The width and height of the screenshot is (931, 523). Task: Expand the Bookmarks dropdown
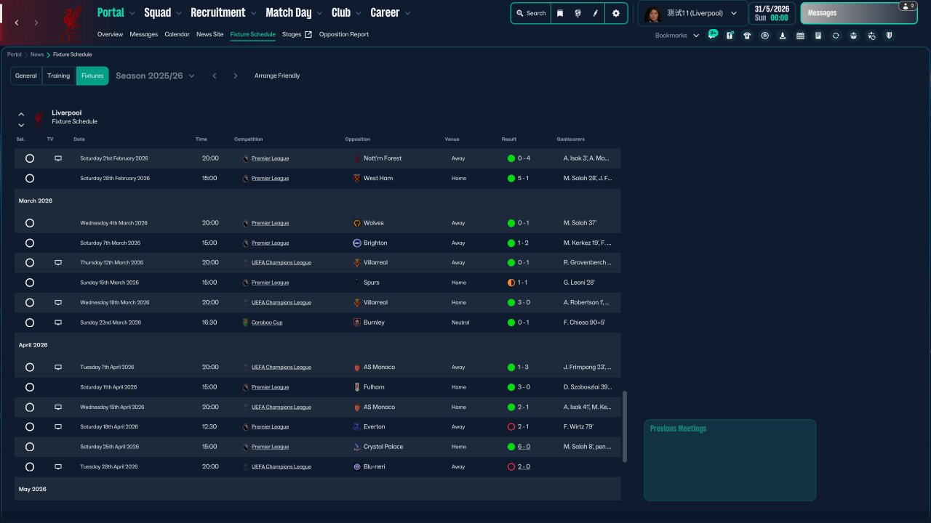click(x=677, y=36)
